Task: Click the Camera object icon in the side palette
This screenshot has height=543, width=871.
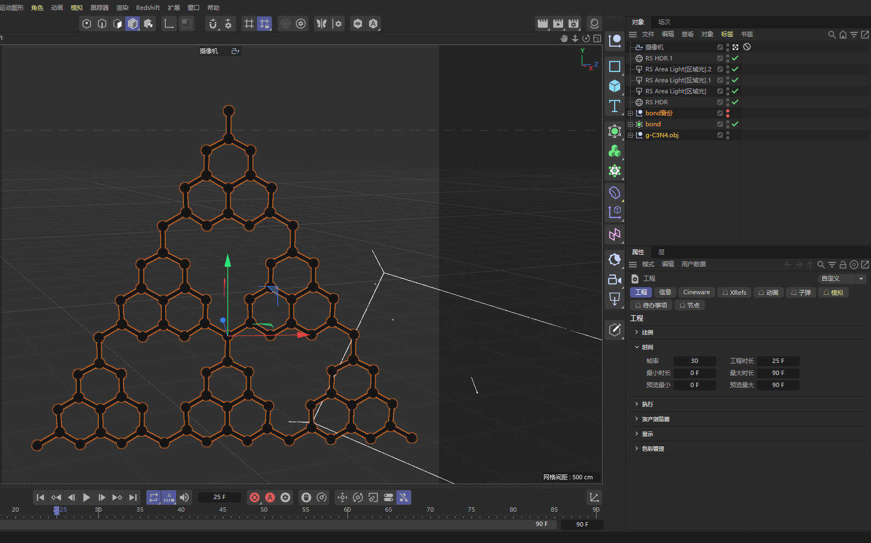Action: pyautogui.click(x=615, y=279)
